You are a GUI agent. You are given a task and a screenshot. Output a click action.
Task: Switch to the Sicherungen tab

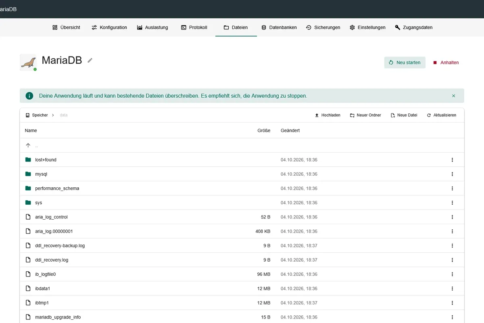pyautogui.click(x=323, y=27)
